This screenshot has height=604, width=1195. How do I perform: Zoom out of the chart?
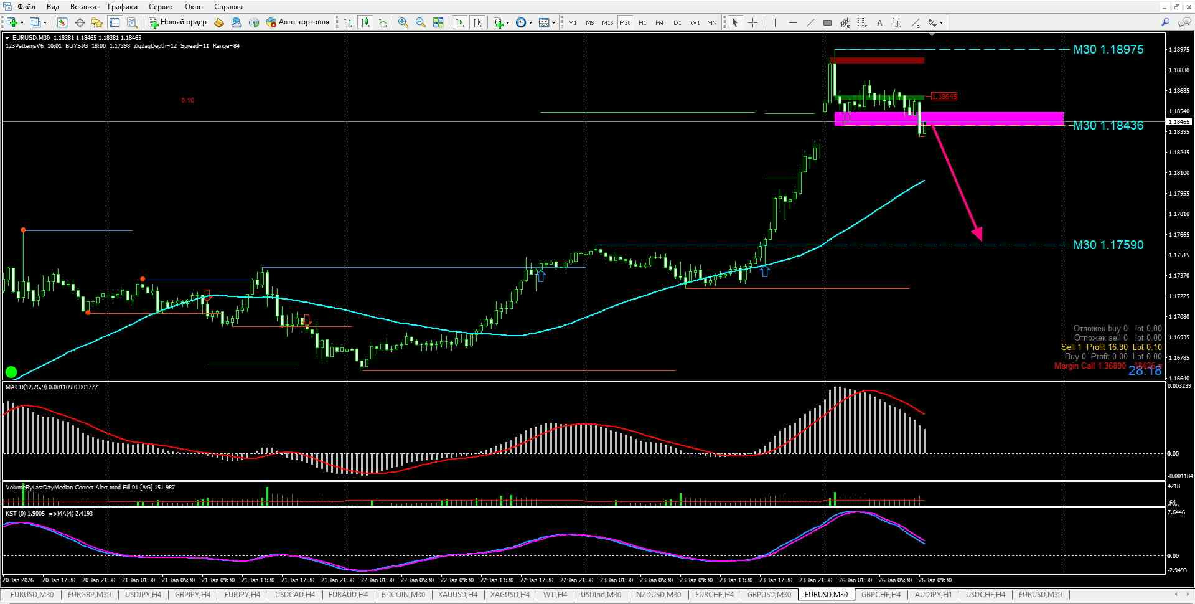click(421, 22)
